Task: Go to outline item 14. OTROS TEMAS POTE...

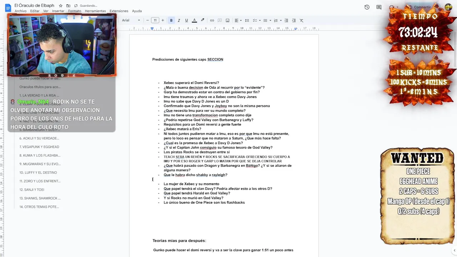Action: [39, 207]
